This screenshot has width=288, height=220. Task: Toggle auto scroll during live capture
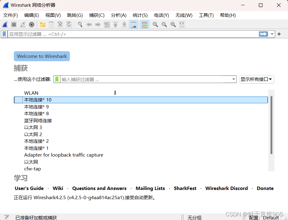point(134,25)
